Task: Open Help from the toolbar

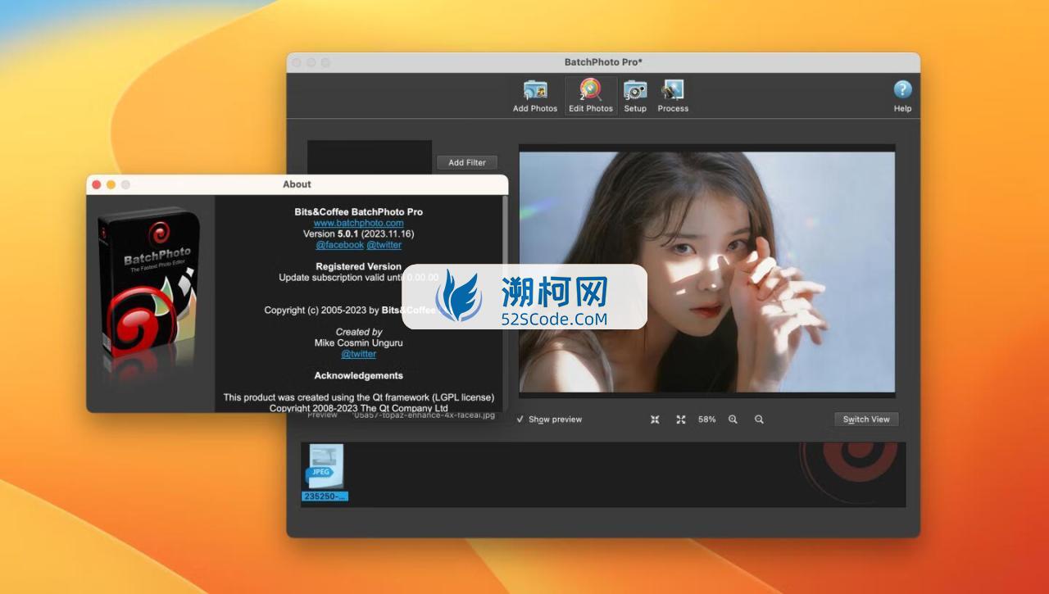Action: coord(902,96)
